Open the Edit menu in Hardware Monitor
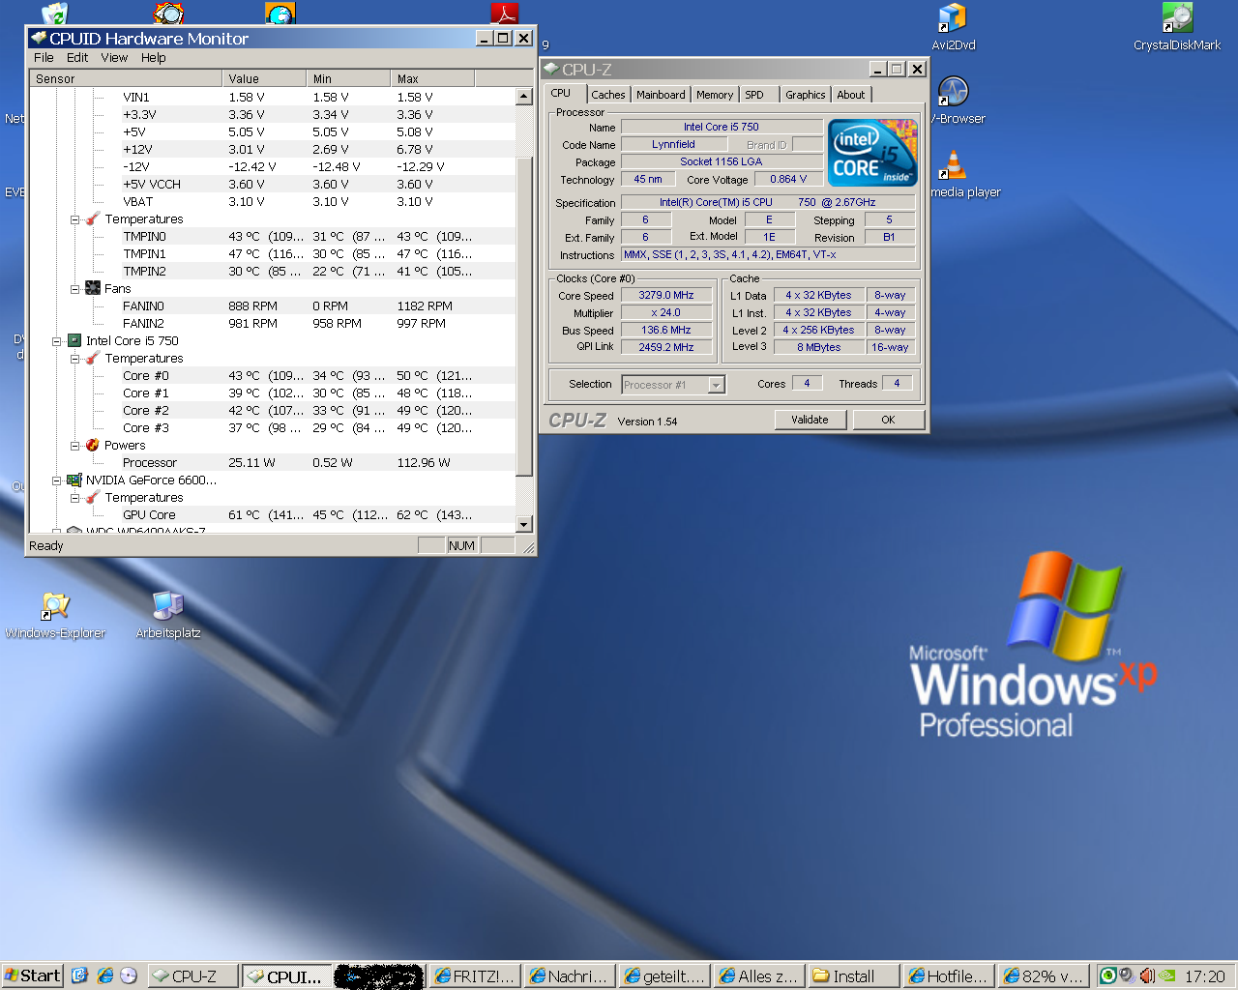This screenshot has width=1238, height=990. [77, 57]
